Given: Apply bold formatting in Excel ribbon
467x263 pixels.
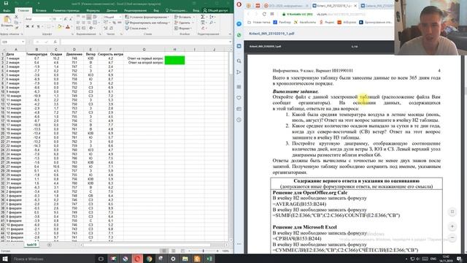Looking at the screenshot, I should 27,26.
